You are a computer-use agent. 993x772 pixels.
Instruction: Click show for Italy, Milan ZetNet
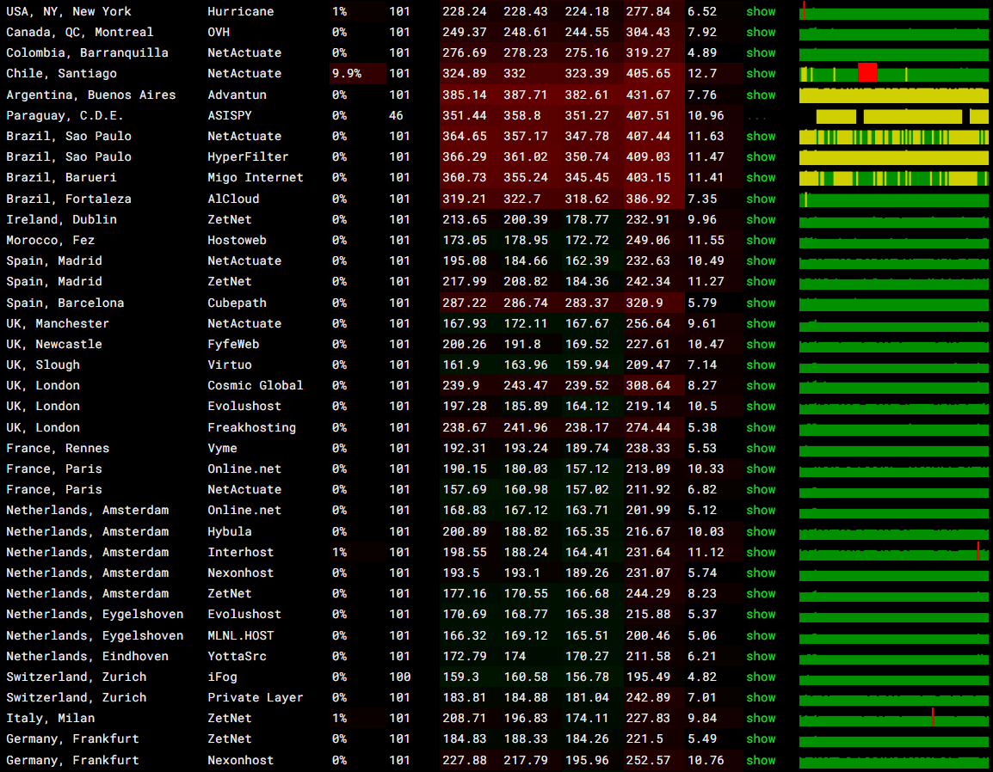761,718
